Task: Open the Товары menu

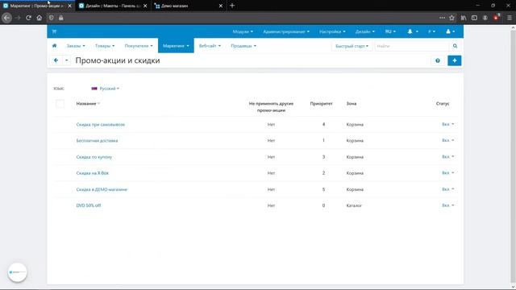Action: coord(105,46)
